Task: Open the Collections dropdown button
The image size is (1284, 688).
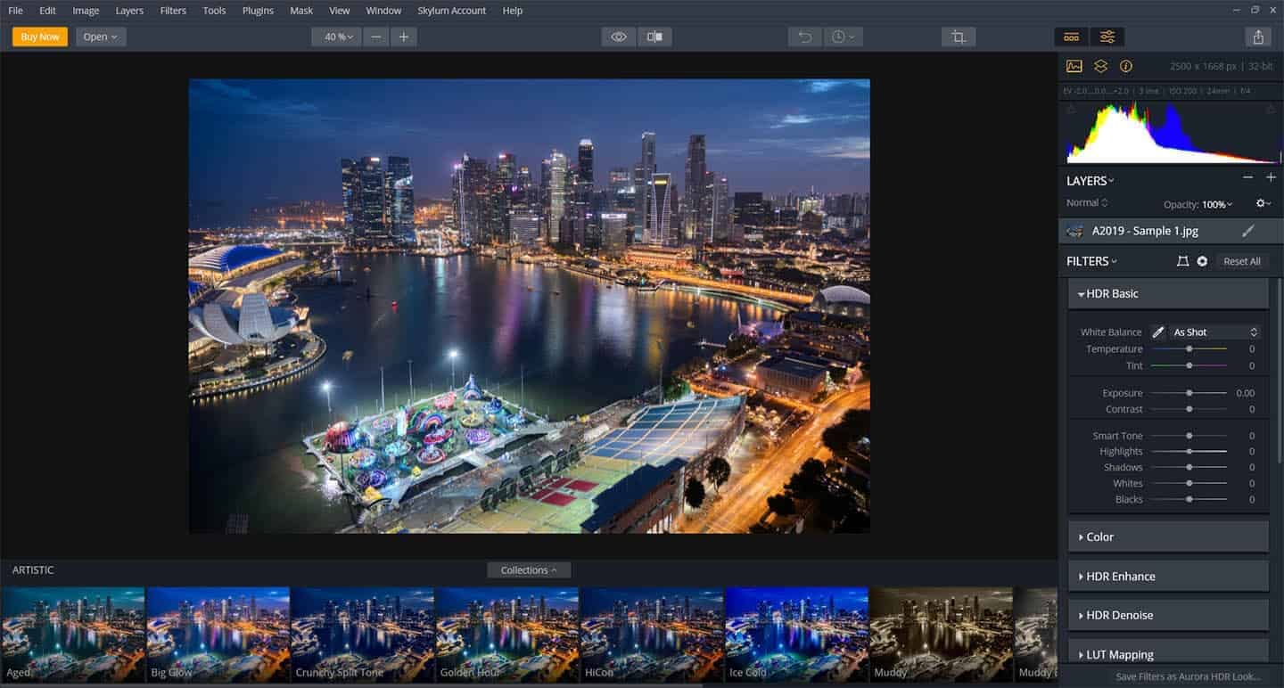Action: 529,570
